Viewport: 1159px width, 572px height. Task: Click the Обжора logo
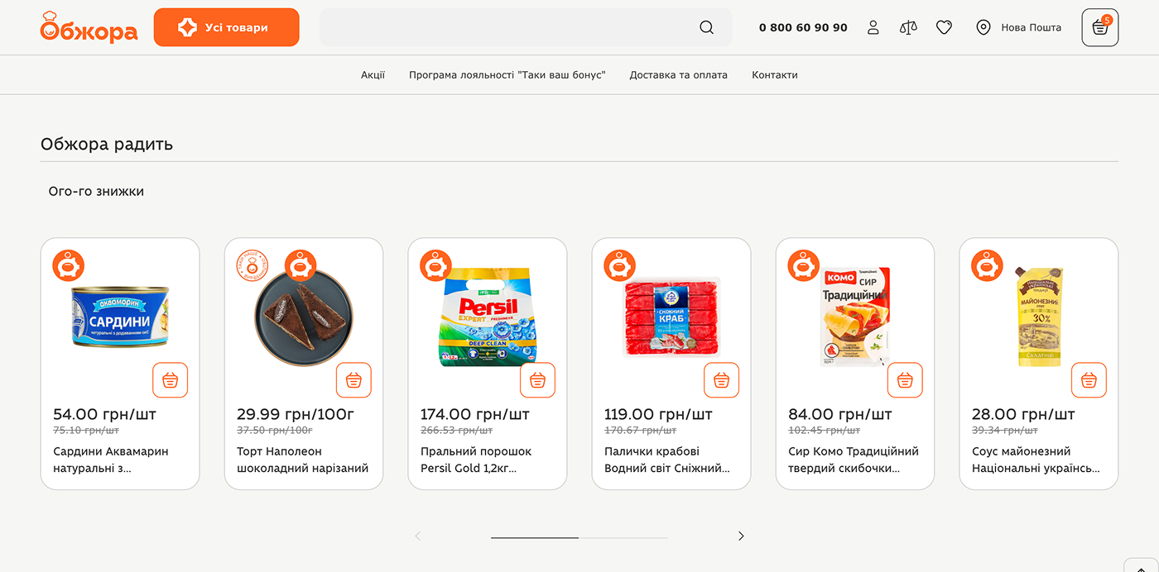(x=89, y=27)
